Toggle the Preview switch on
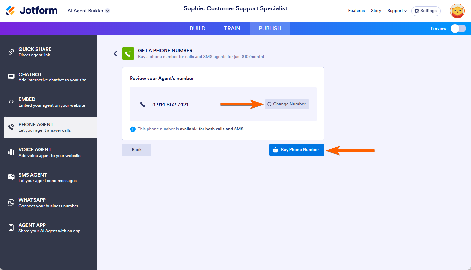 [x=458, y=28]
